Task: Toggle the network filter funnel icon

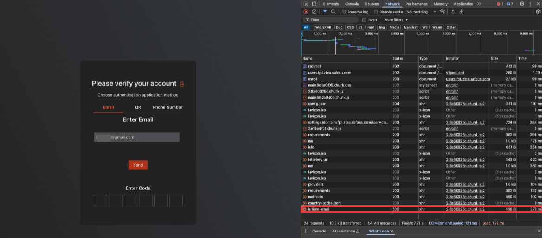Action: (325, 12)
